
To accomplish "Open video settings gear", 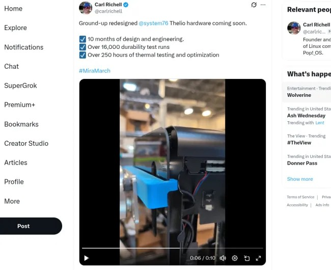I will [x=235, y=258].
